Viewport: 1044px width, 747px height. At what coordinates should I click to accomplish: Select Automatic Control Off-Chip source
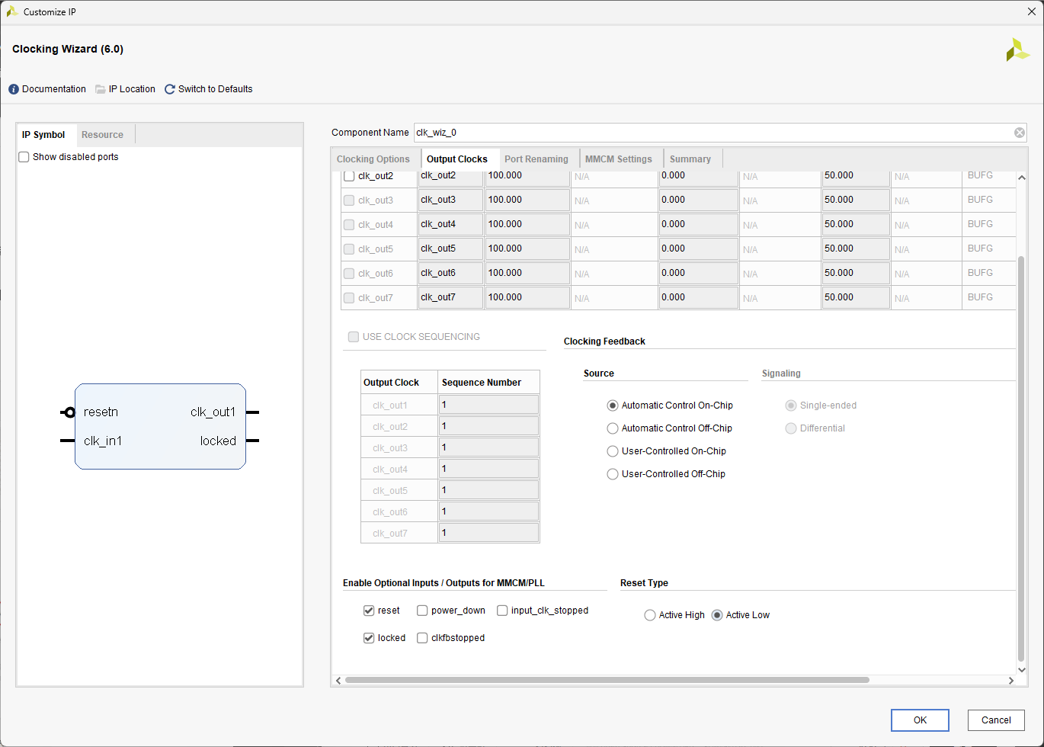pos(613,428)
